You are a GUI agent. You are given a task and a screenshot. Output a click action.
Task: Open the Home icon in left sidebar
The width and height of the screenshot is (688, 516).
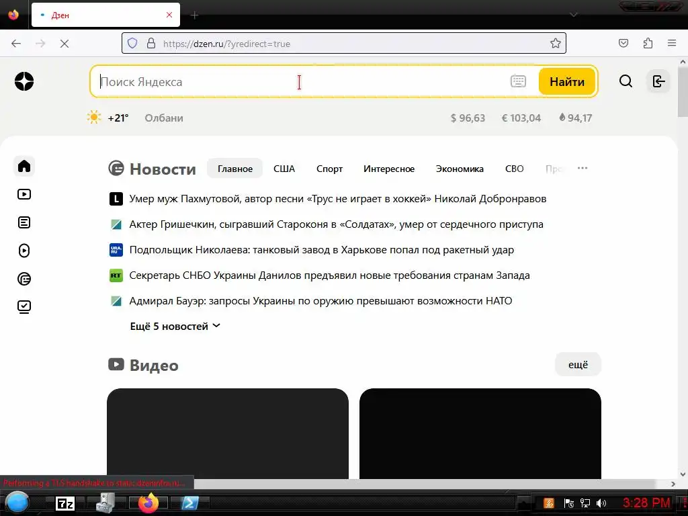click(24, 167)
